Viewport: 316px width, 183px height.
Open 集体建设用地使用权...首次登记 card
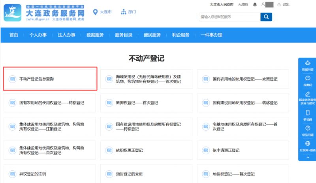pyautogui.click(x=50, y=150)
